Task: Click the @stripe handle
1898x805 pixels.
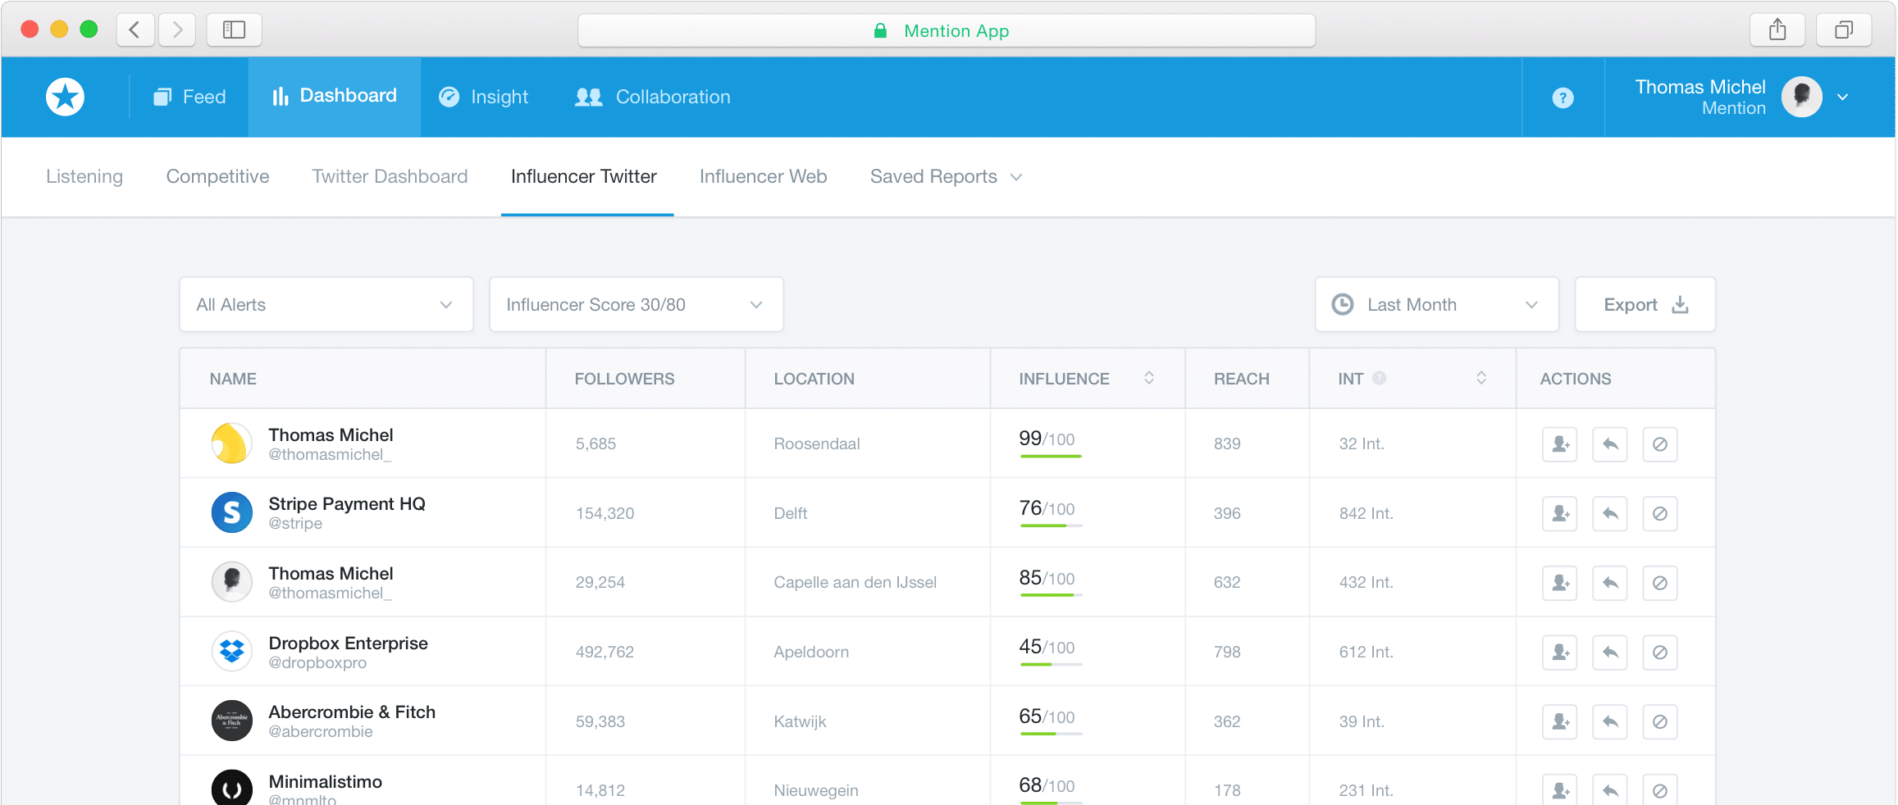Action: click(x=295, y=523)
